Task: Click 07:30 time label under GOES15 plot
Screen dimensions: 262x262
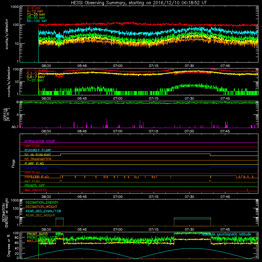Action: coord(189,131)
